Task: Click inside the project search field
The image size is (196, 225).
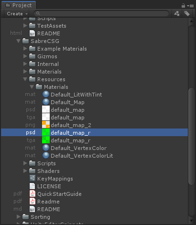Action: point(101,13)
